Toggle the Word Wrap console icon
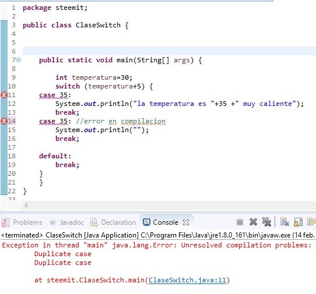 pyautogui.click(x=311, y=222)
